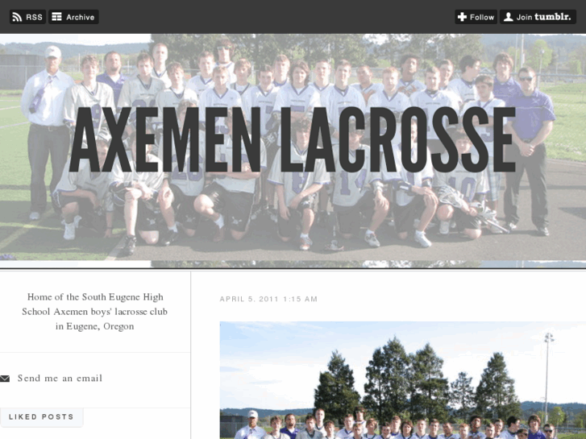Click the word Archive in top bar
Viewport: 586px width, 439px height.
[81, 17]
